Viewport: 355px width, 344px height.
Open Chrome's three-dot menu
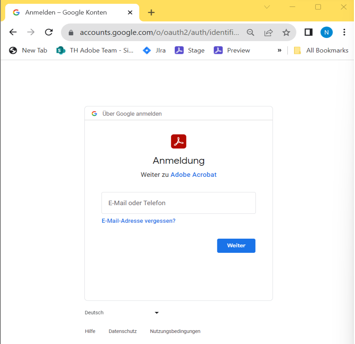click(x=344, y=32)
